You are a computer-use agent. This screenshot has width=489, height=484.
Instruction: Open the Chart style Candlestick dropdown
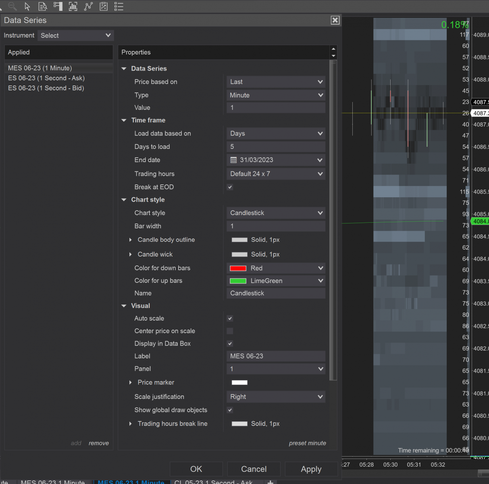(276, 213)
